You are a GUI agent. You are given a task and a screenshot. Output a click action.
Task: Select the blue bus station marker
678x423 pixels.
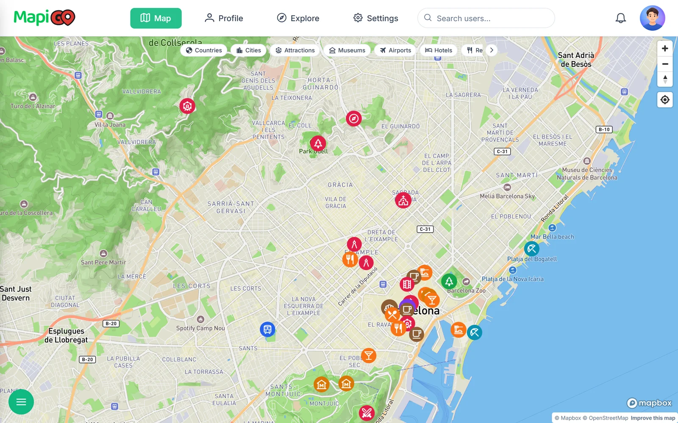(267, 329)
